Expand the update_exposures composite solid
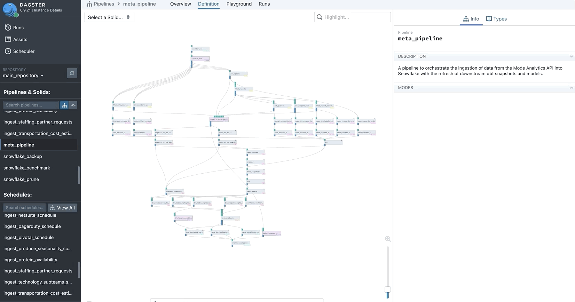Image resolution: width=575 pixels, height=302 pixels. click(x=278, y=235)
